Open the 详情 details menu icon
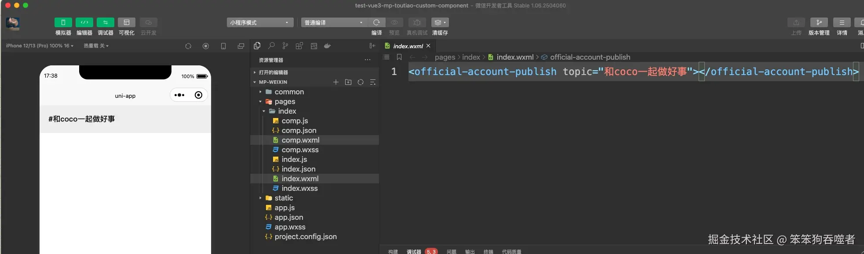This screenshot has width=864, height=254. [x=842, y=22]
